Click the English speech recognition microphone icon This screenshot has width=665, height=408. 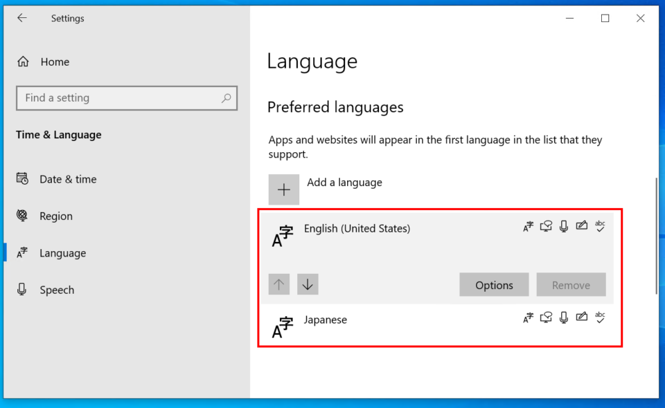tap(564, 225)
